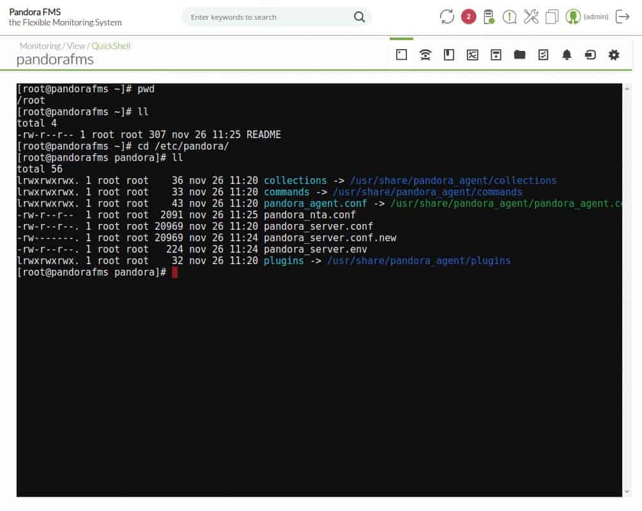Open the checklist agent tab icon
The height and width of the screenshot is (511, 642).
pyautogui.click(x=543, y=55)
